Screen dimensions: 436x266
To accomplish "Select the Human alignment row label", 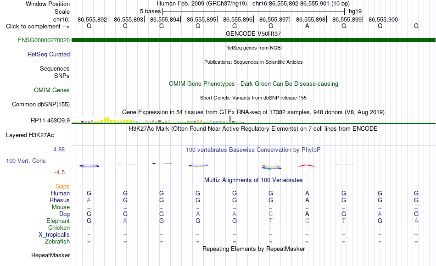I will [60, 193].
